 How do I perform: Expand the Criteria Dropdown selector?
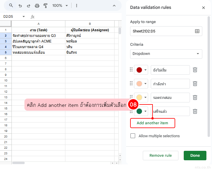tap(166, 54)
